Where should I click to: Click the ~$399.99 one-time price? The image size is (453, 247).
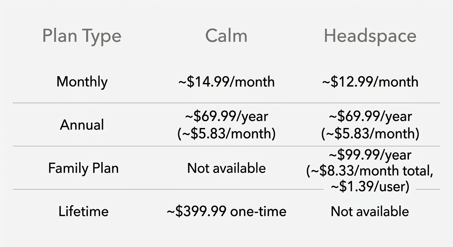[x=226, y=211]
